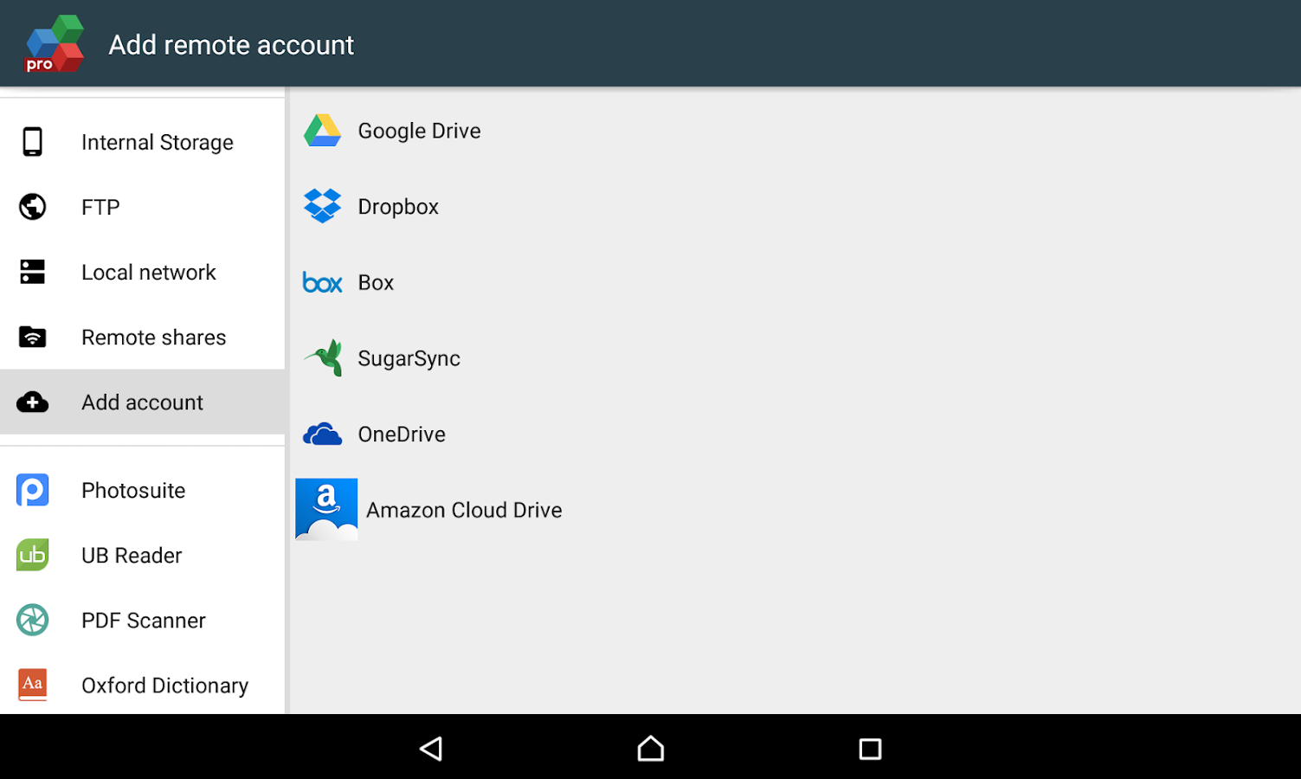Open the FTP sidebar entry
Viewport: 1301px width, 779px height.
point(142,207)
